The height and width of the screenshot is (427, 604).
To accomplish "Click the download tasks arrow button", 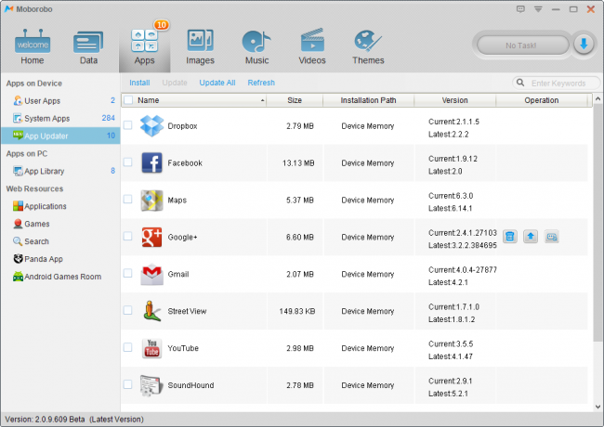I will 584,45.
